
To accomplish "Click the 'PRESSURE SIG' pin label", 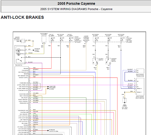I will point(24,103).
